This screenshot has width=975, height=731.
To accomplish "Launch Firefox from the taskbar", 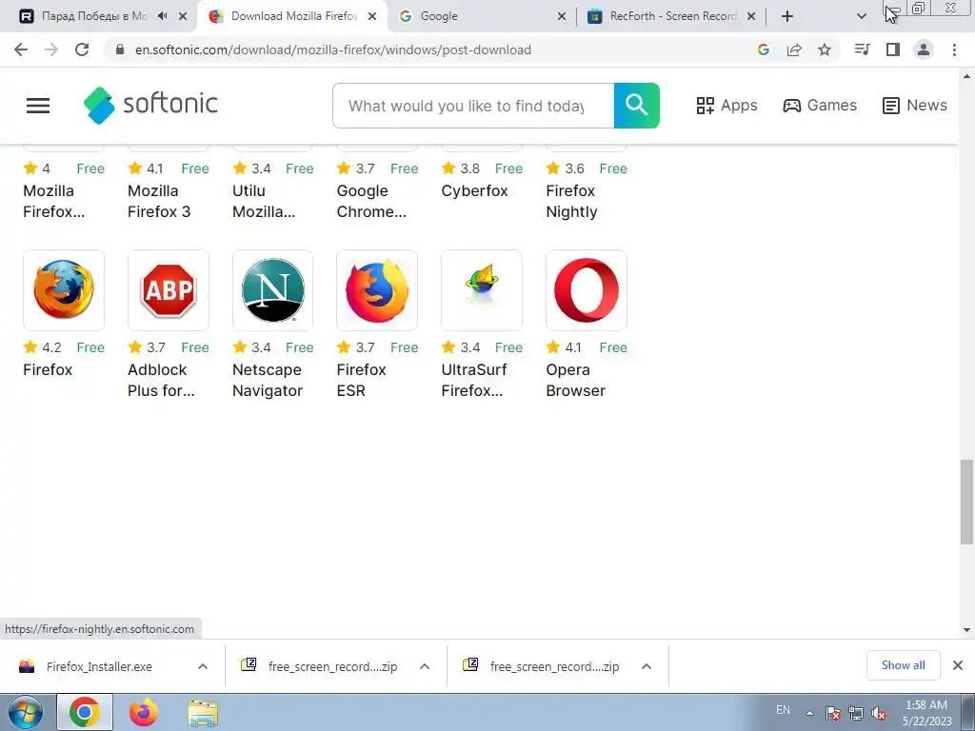I will tap(144, 712).
